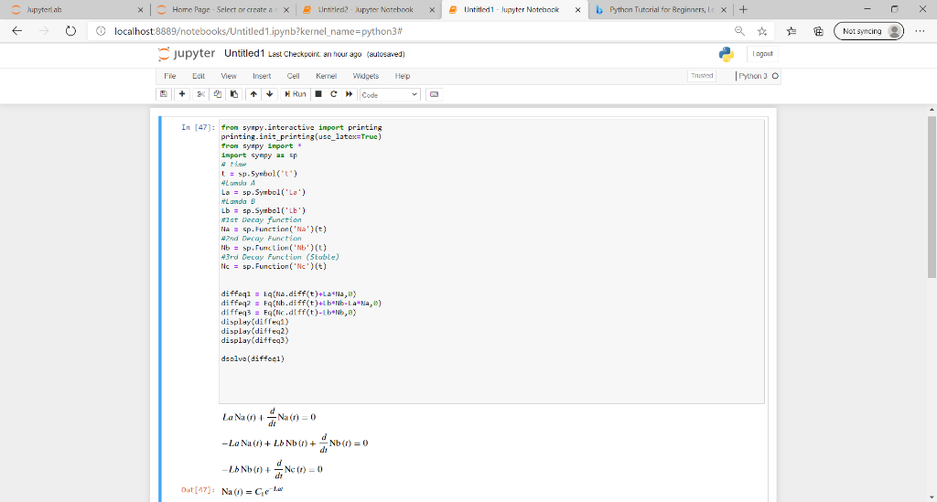937x502 pixels.
Task: Add this page to favorites star
Action: click(762, 31)
